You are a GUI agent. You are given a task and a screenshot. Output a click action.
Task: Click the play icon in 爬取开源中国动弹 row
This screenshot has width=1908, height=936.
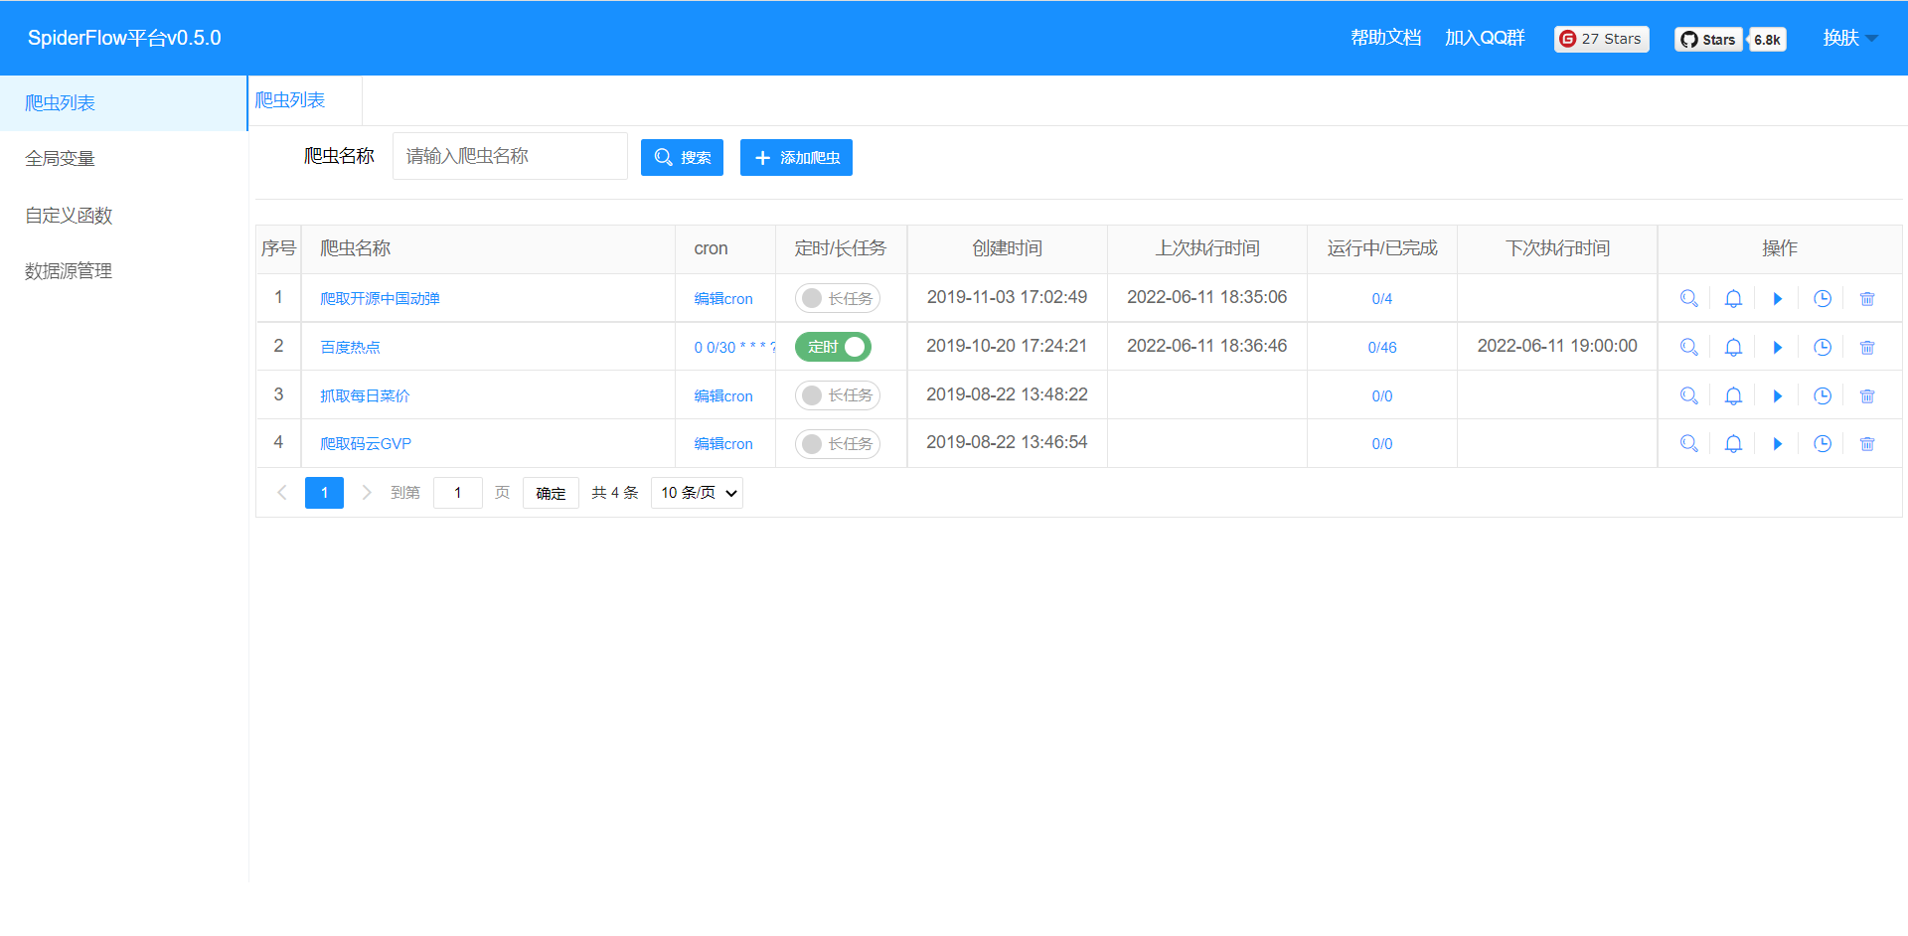pyautogui.click(x=1778, y=298)
